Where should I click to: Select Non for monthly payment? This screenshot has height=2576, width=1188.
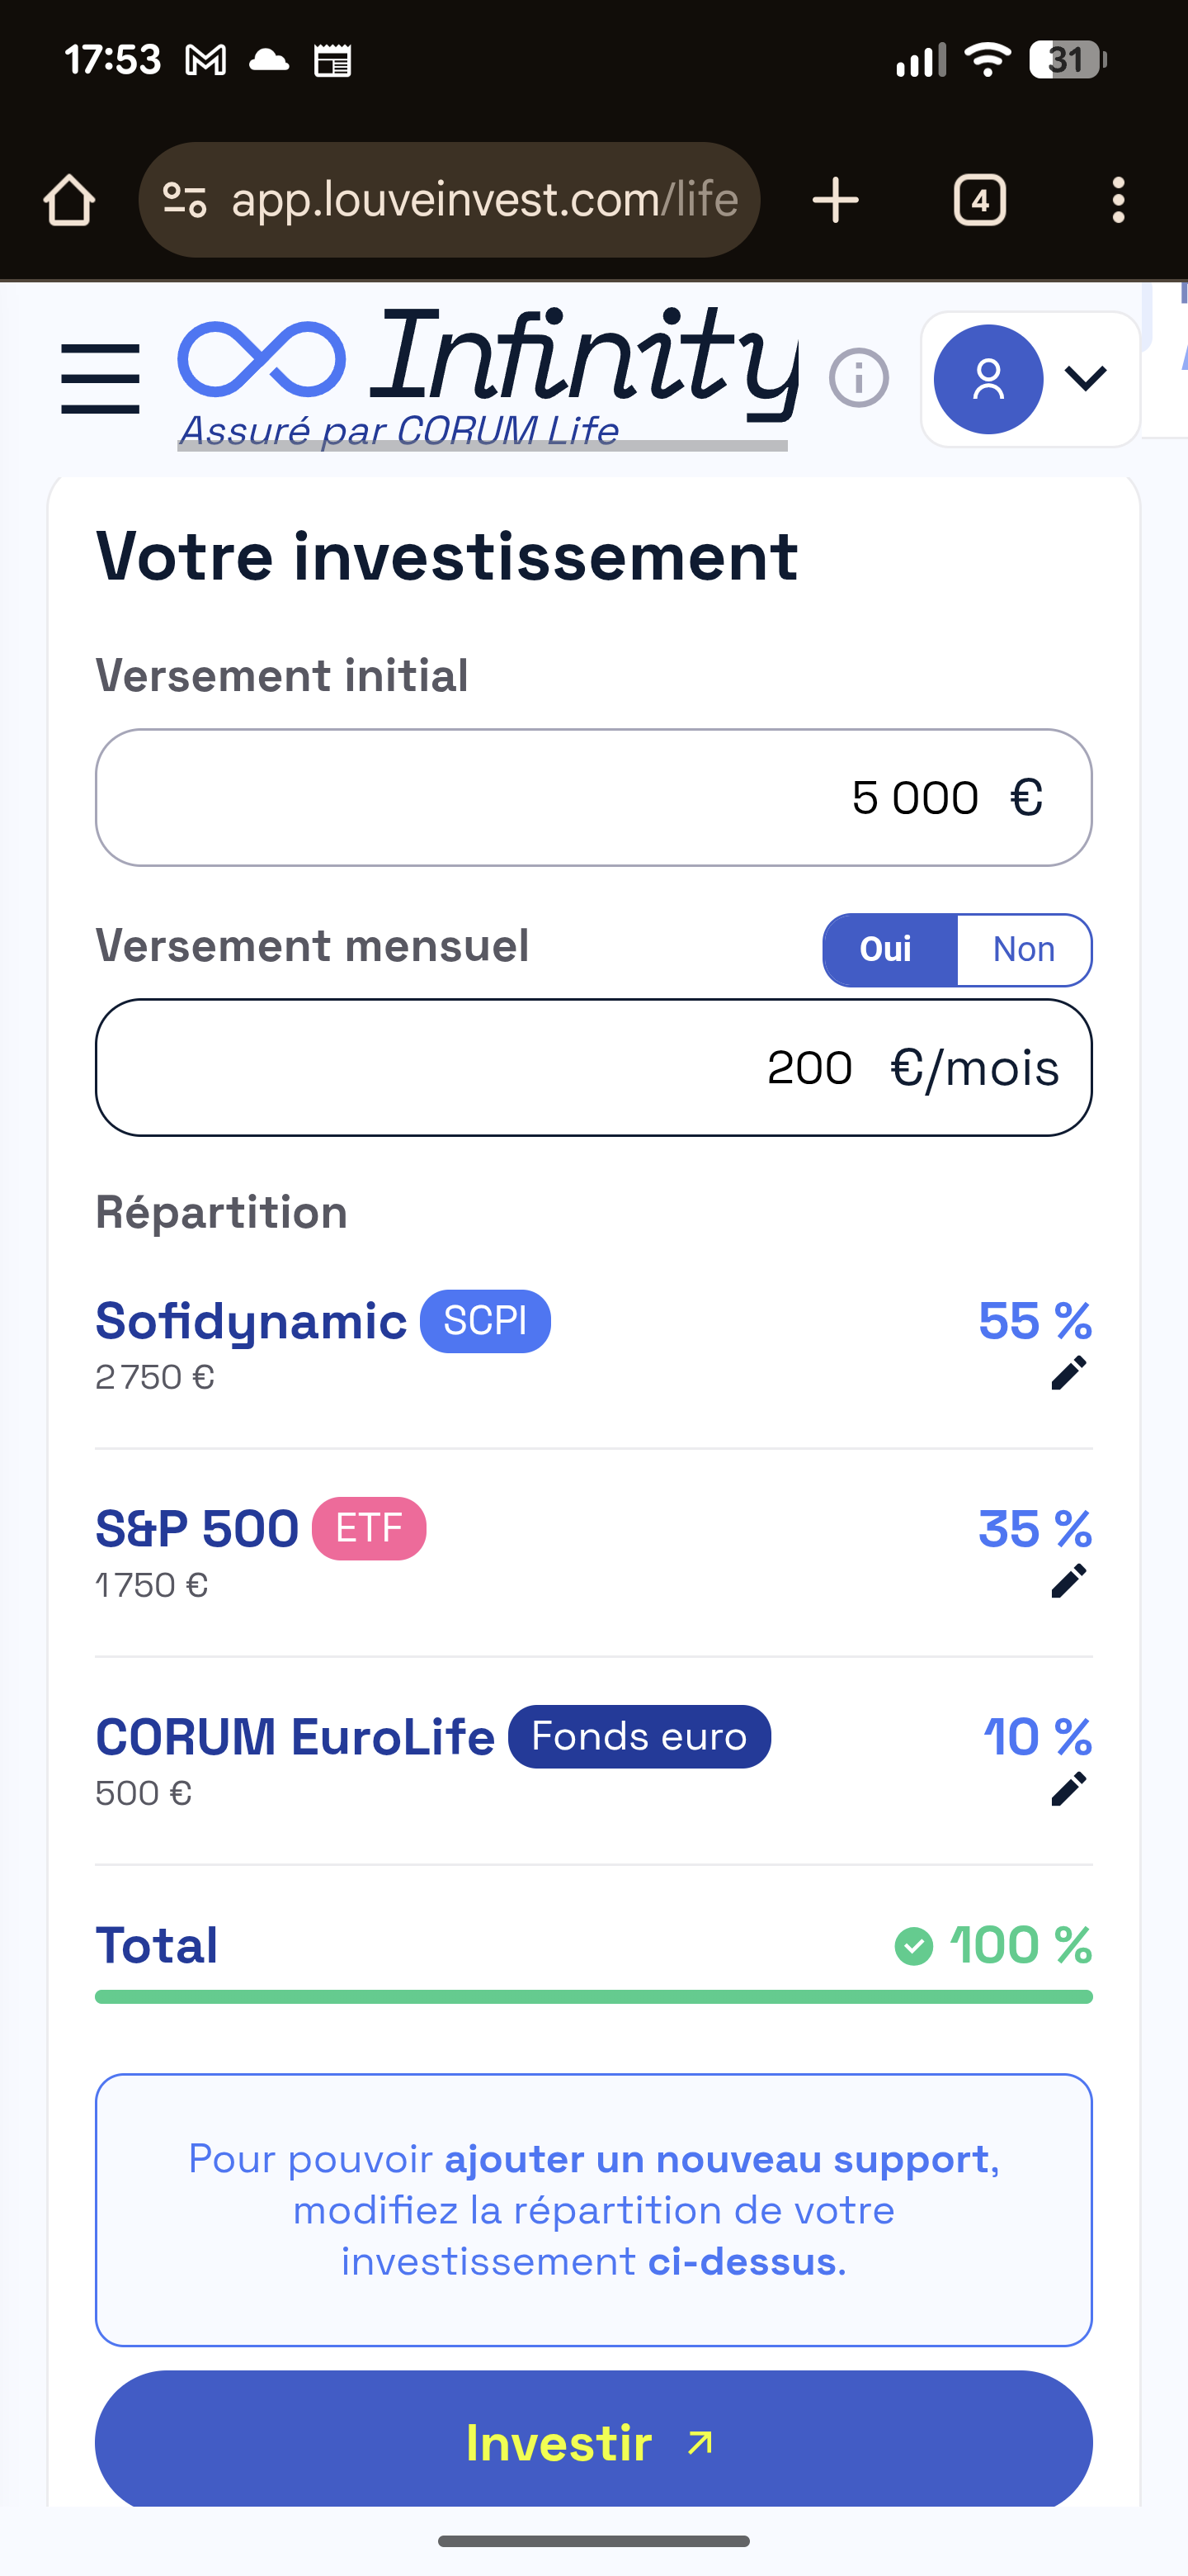[x=1023, y=949]
